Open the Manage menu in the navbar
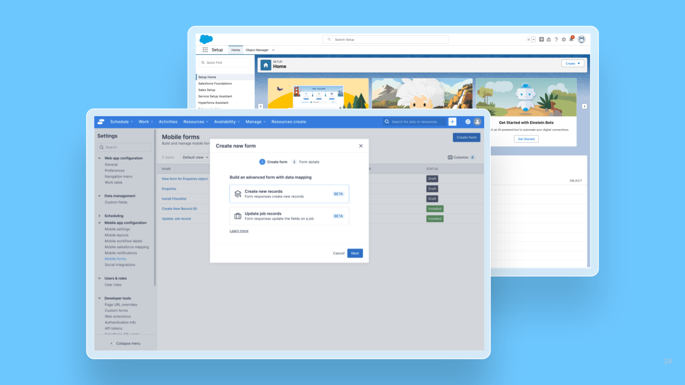The image size is (685, 385). pyautogui.click(x=255, y=122)
